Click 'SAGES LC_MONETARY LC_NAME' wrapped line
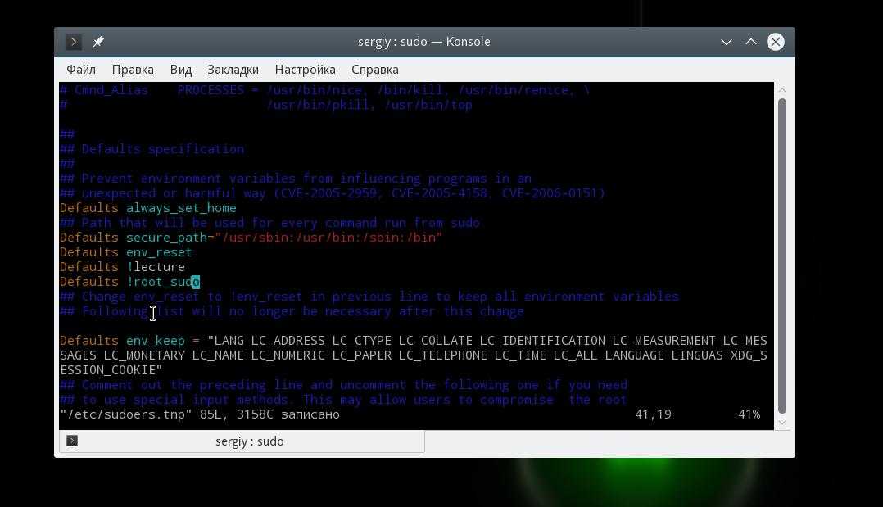Image resolution: width=883 pixels, height=507 pixels. (414, 355)
